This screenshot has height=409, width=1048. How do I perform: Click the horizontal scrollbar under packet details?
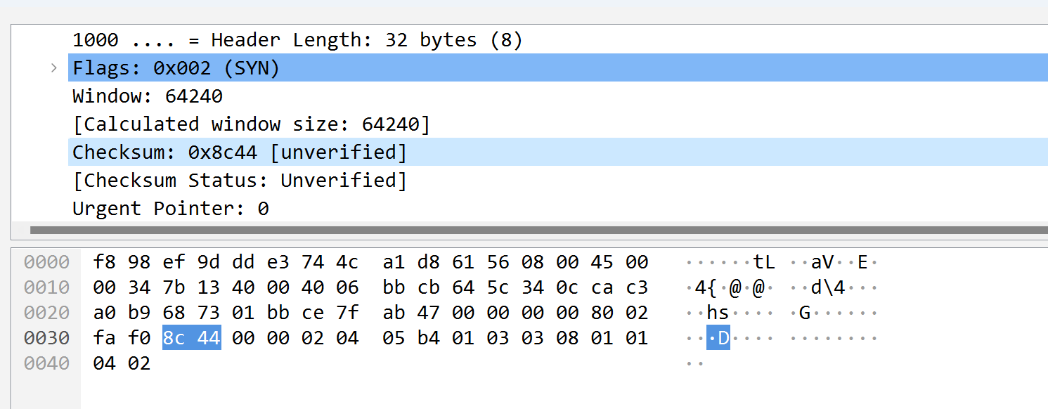click(x=539, y=230)
